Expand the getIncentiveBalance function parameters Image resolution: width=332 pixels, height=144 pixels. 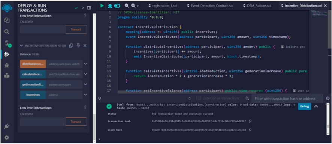pos(85,85)
